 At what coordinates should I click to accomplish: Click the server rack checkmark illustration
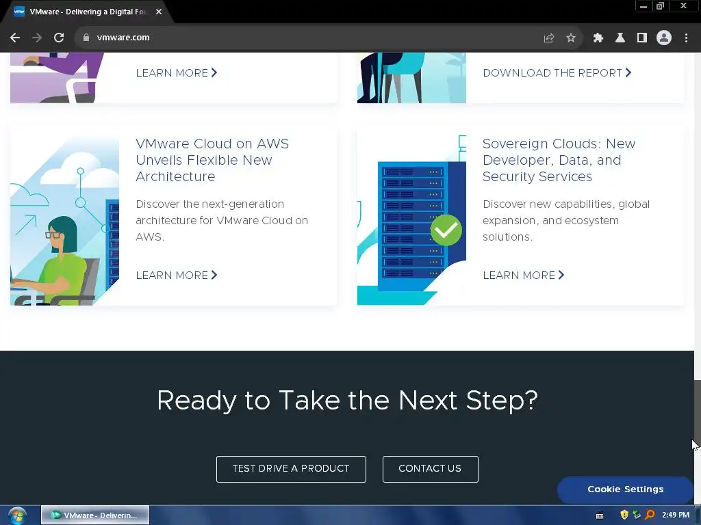pyautogui.click(x=411, y=219)
